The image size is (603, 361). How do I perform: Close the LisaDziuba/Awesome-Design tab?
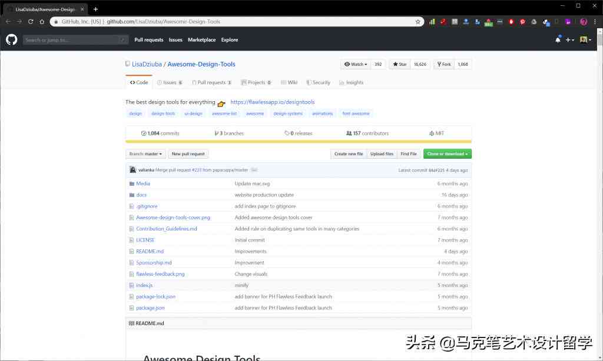coord(82,9)
